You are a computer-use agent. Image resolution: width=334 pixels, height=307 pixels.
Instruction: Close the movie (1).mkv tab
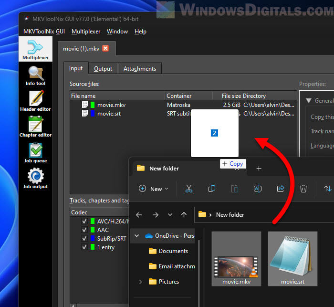coord(105,48)
